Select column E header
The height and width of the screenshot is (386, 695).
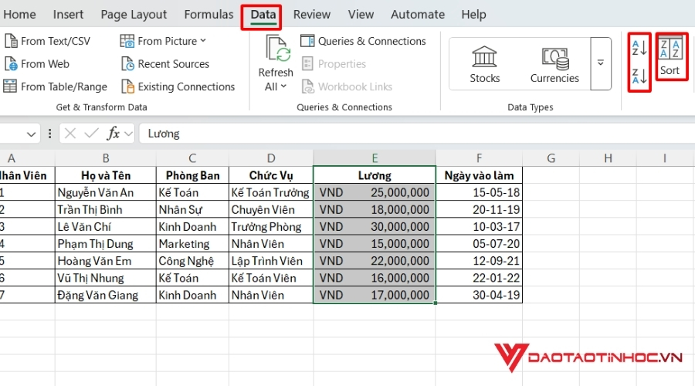(375, 158)
